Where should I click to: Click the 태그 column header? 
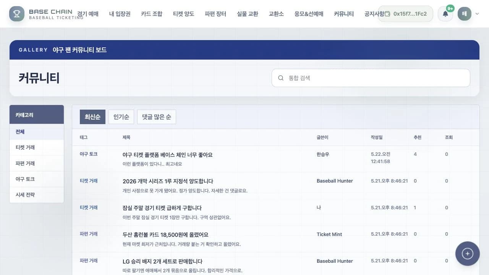(84, 137)
